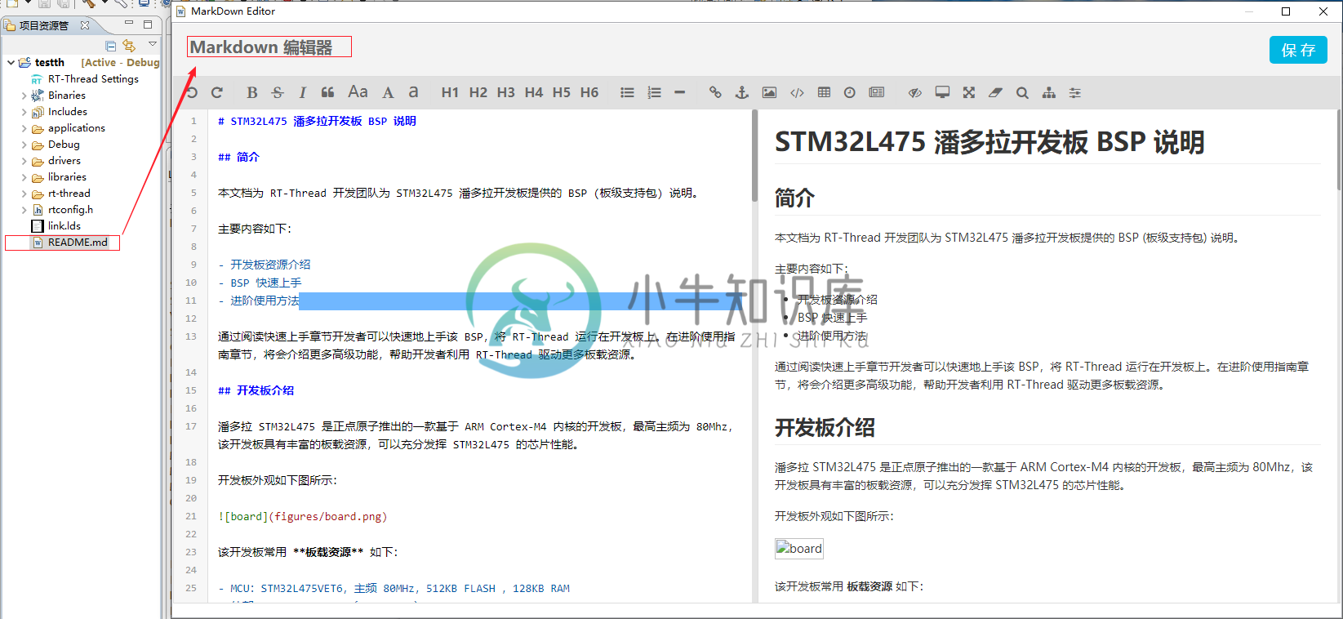Viewport: 1343px width, 619px height.
Task: Collapse the testth project node
Action: [11, 62]
